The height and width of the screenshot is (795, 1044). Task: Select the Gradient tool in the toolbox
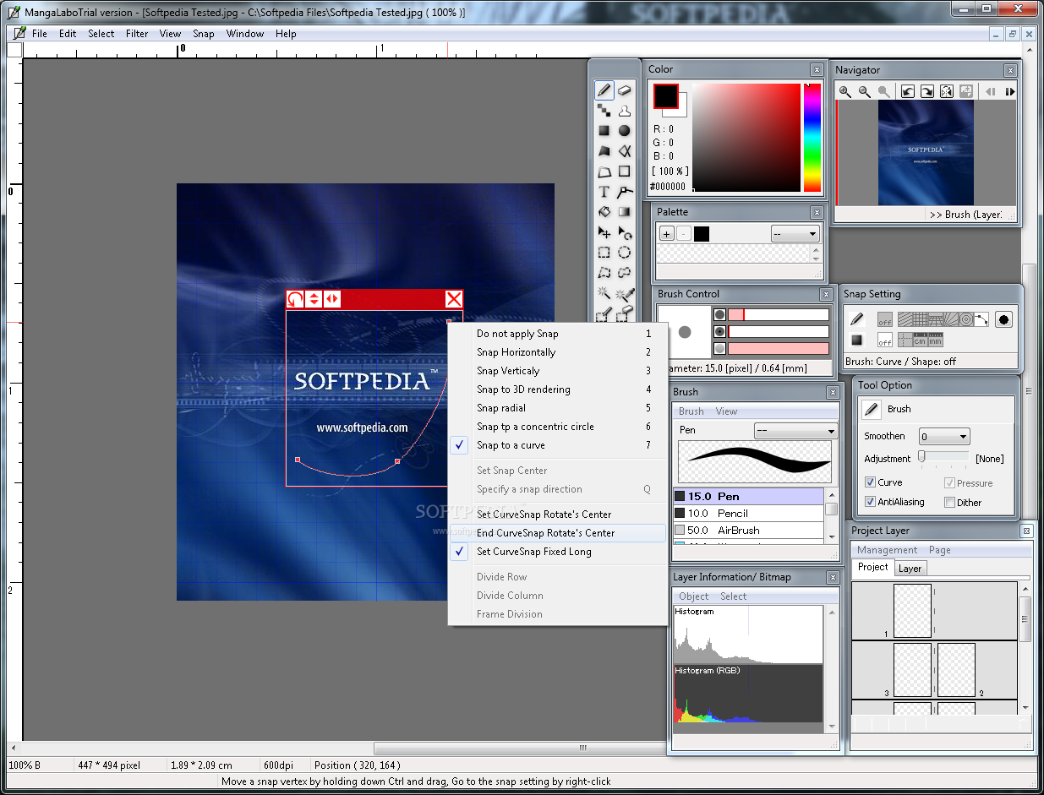click(x=625, y=212)
